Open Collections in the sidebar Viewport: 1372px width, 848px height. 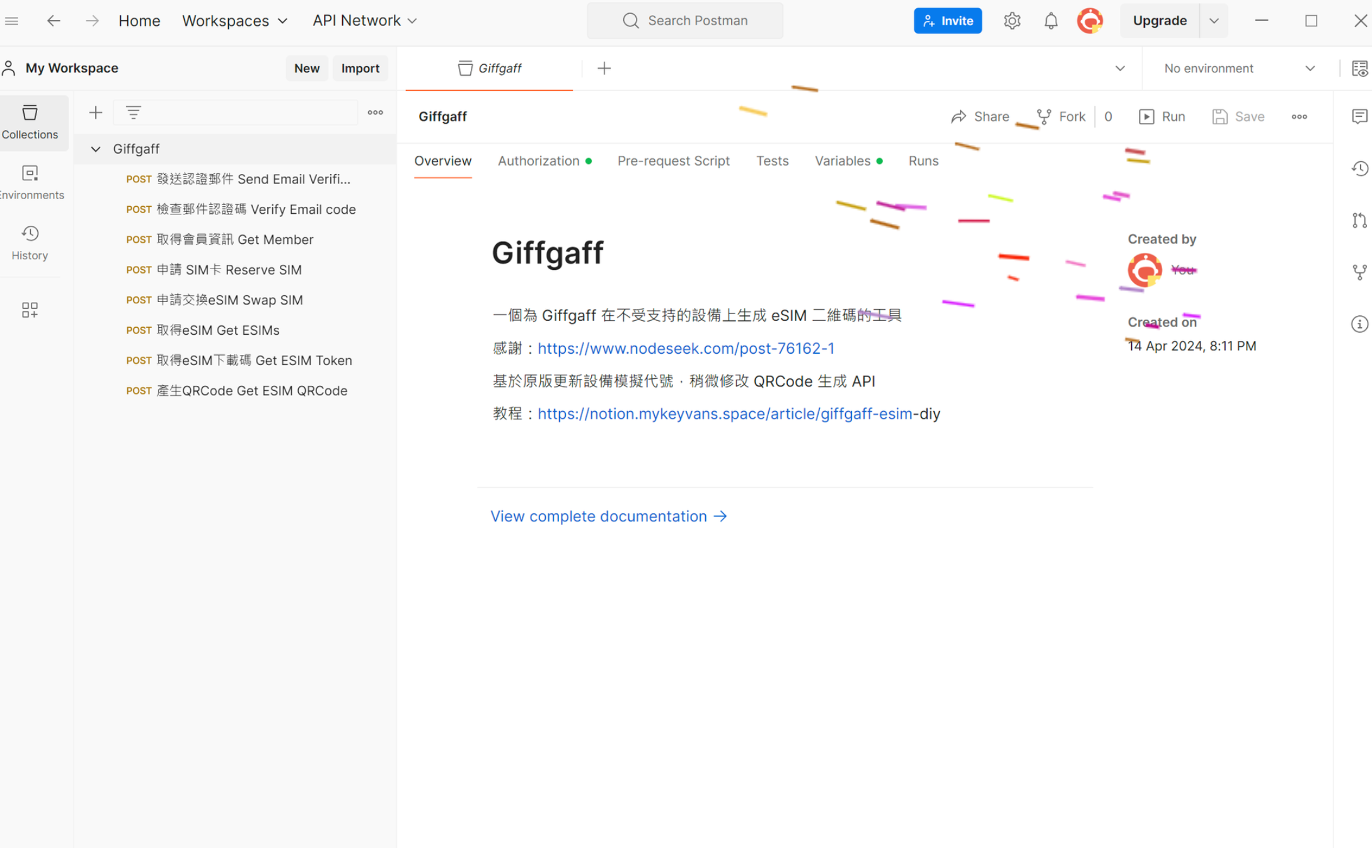tap(30, 122)
